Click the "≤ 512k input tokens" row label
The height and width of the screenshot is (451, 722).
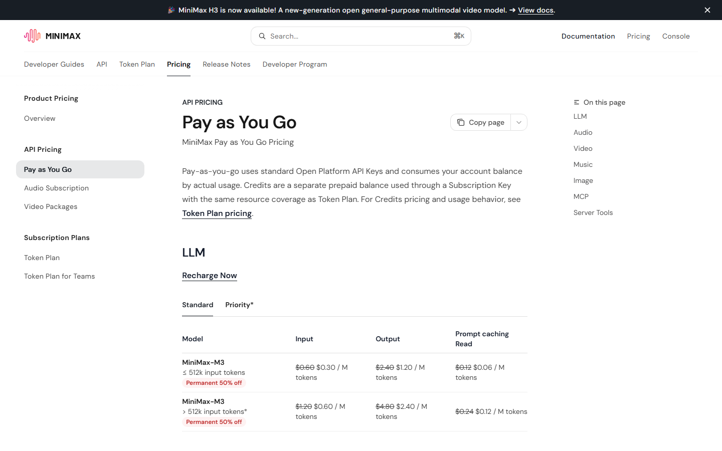214,372
